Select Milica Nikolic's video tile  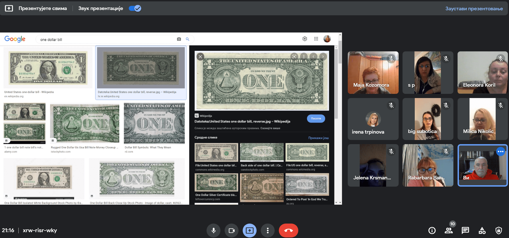pyautogui.click(x=483, y=119)
